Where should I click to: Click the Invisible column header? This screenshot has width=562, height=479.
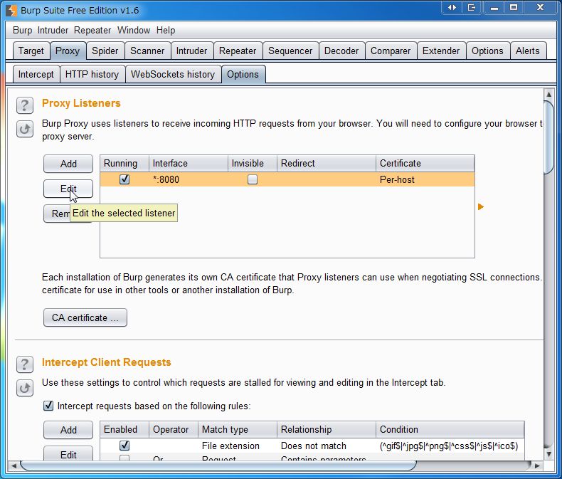253,164
